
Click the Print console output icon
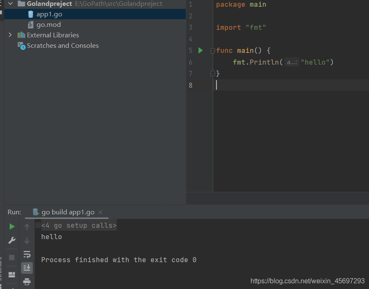27,281
